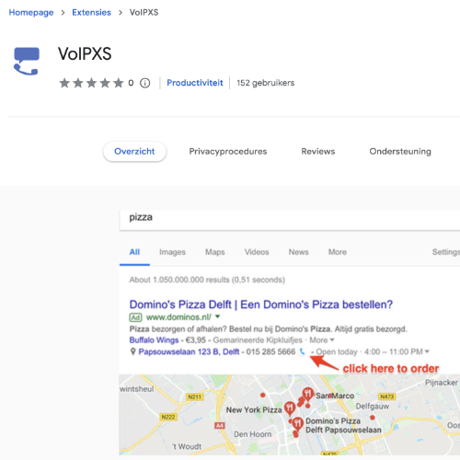
Task: Open the Productiviteit category link
Action: tap(195, 83)
